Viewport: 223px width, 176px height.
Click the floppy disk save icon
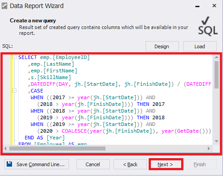(x=9, y=164)
